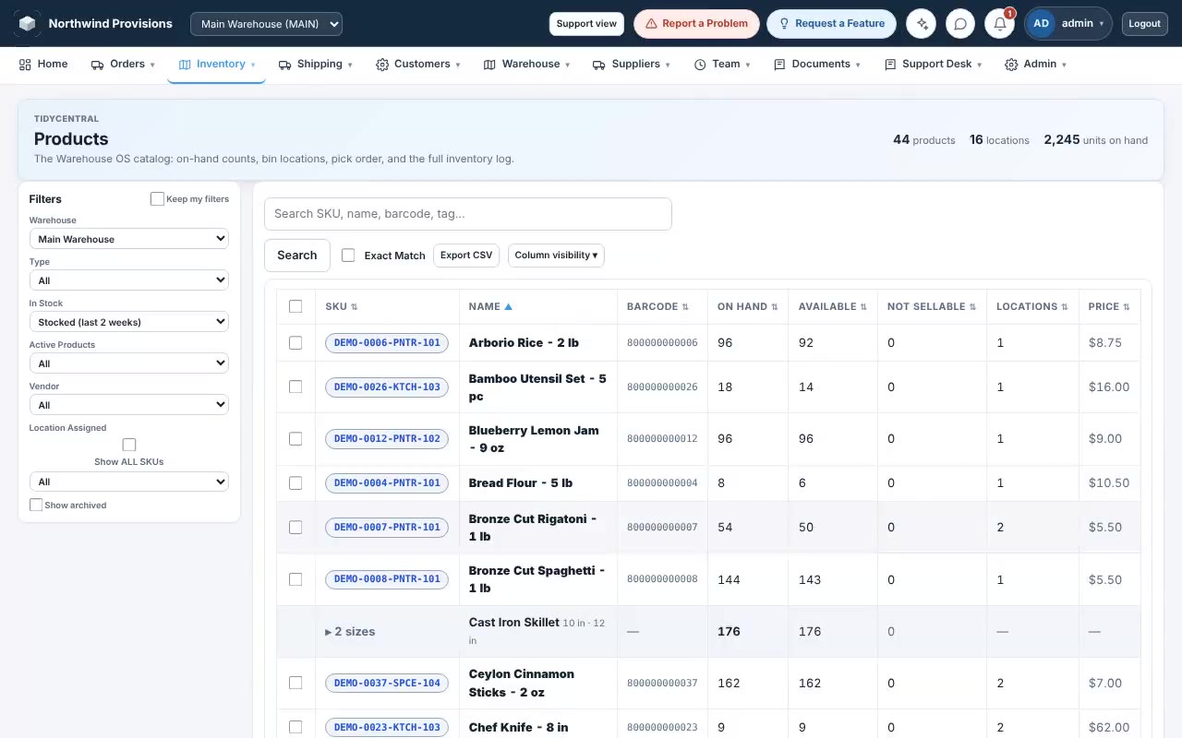Click the Barcode column sort arrows
The height and width of the screenshot is (738, 1182).
[x=685, y=307]
